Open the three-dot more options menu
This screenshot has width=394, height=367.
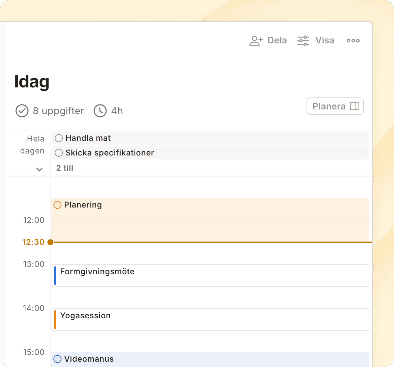pyautogui.click(x=353, y=41)
